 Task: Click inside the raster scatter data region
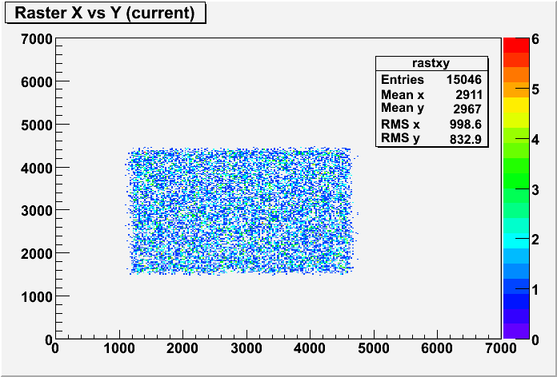[x=242, y=211]
